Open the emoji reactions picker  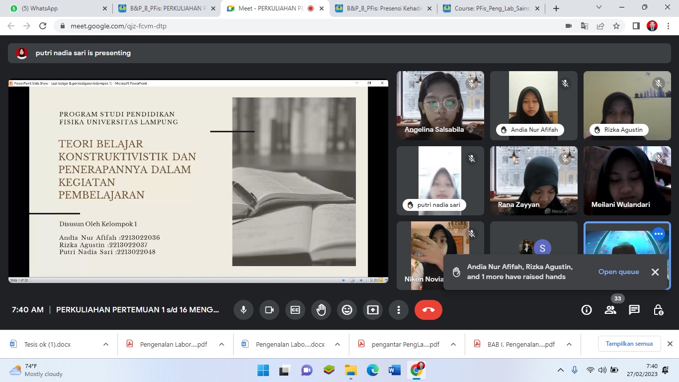pos(347,310)
